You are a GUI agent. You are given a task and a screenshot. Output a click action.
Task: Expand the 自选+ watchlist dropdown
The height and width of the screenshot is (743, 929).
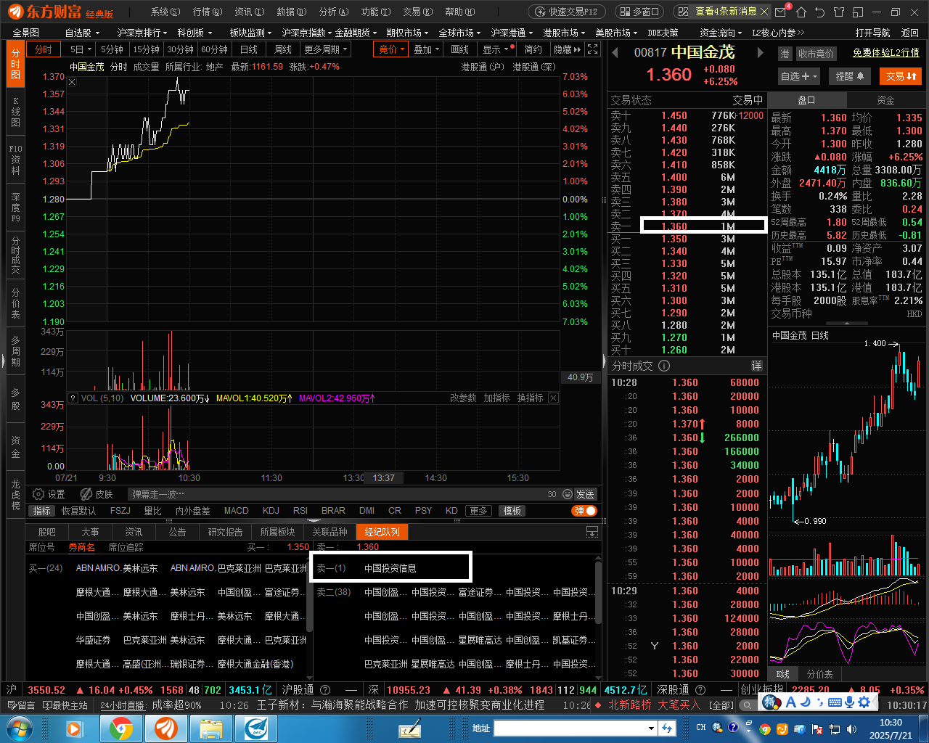click(x=799, y=76)
